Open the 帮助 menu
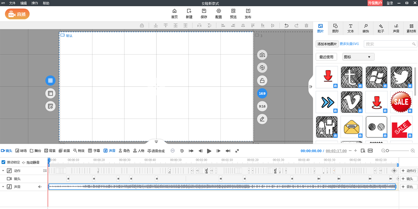Viewport: 418px width, 209px height. pos(46,3)
